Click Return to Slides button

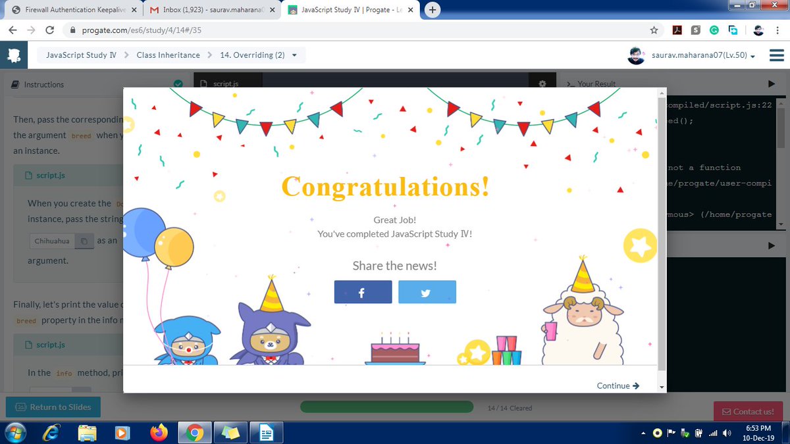tap(53, 407)
